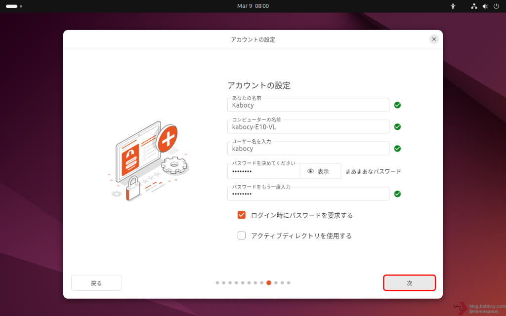Image resolution: width=506 pixels, height=316 pixels.
Task: Open the Mar 9 08:00 clock menu
Action: 253,6
